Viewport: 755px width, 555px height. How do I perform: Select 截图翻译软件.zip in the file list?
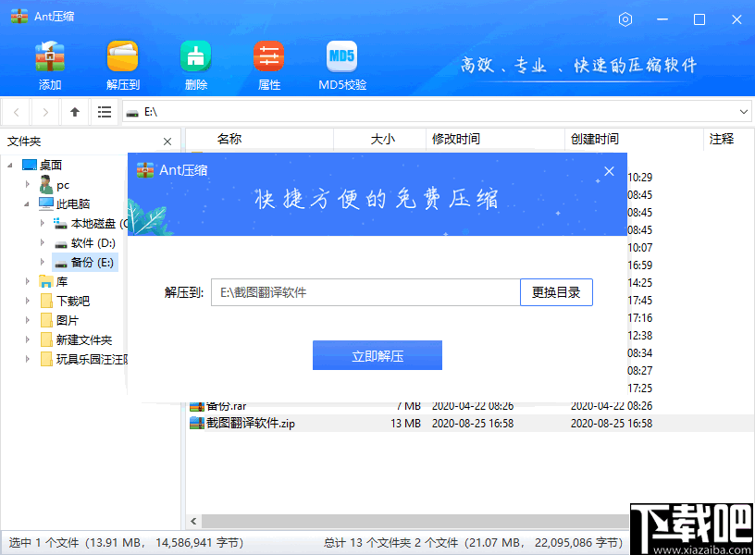click(x=259, y=423)
